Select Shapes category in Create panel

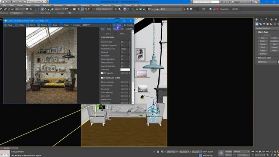click(260, 24)
